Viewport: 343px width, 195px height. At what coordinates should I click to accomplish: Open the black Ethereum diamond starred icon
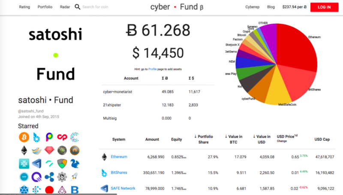pos(24,151)
